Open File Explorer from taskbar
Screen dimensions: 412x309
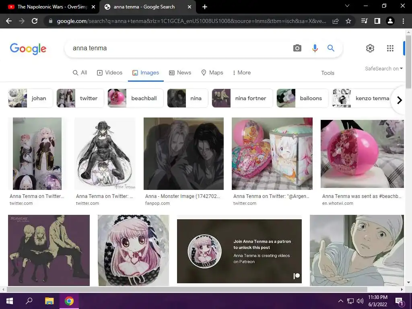(x=49, y=301)
